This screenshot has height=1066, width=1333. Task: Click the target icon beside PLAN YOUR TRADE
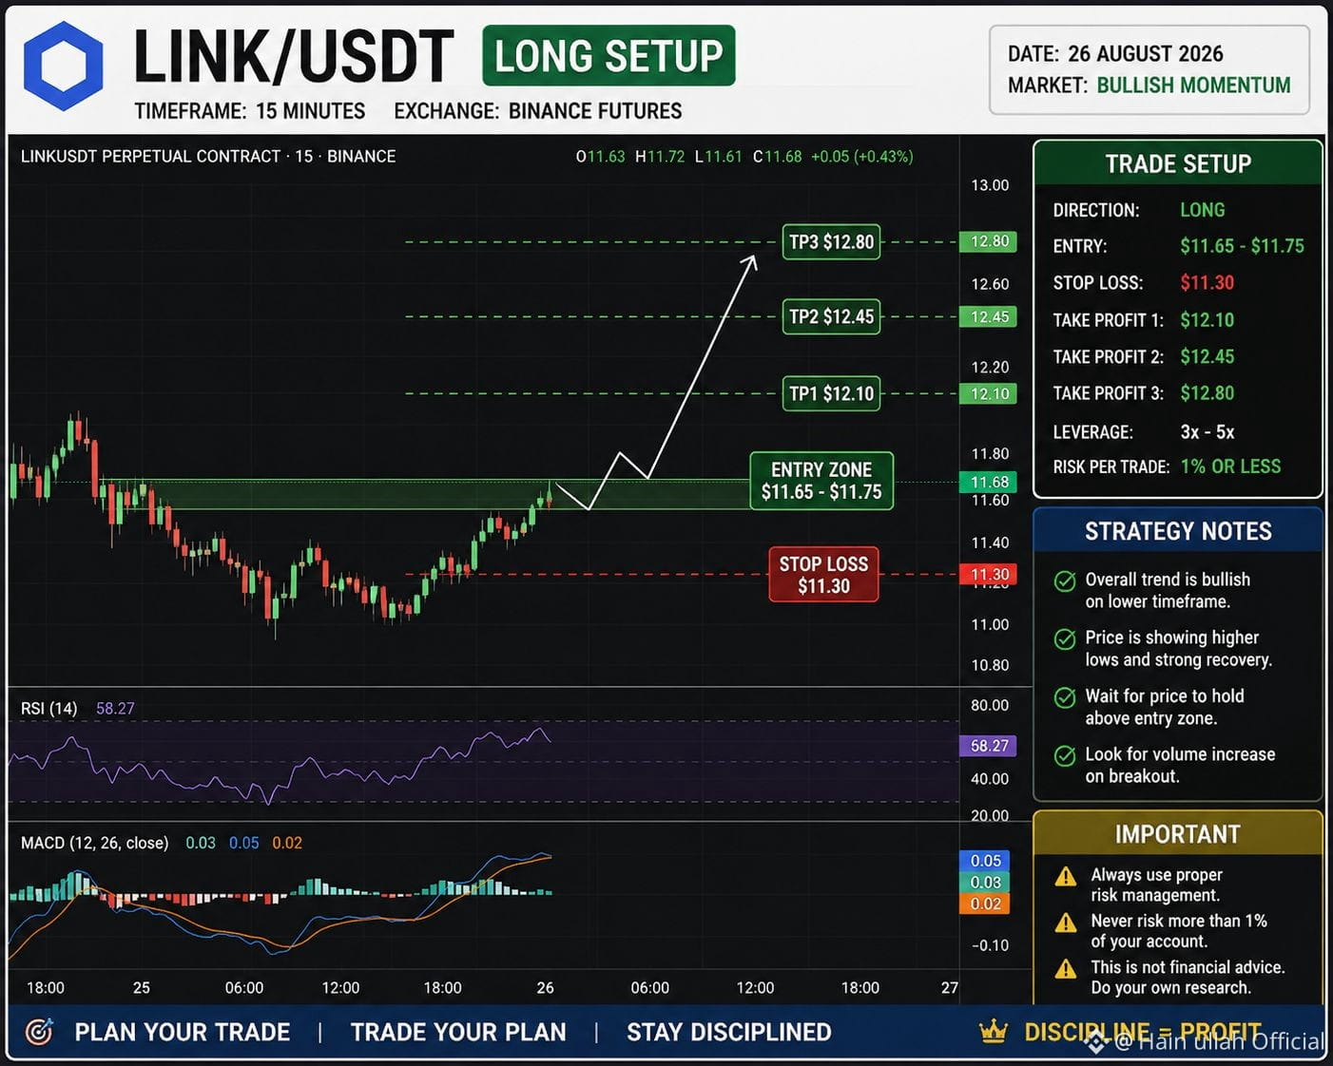[x=39, y=1032]
